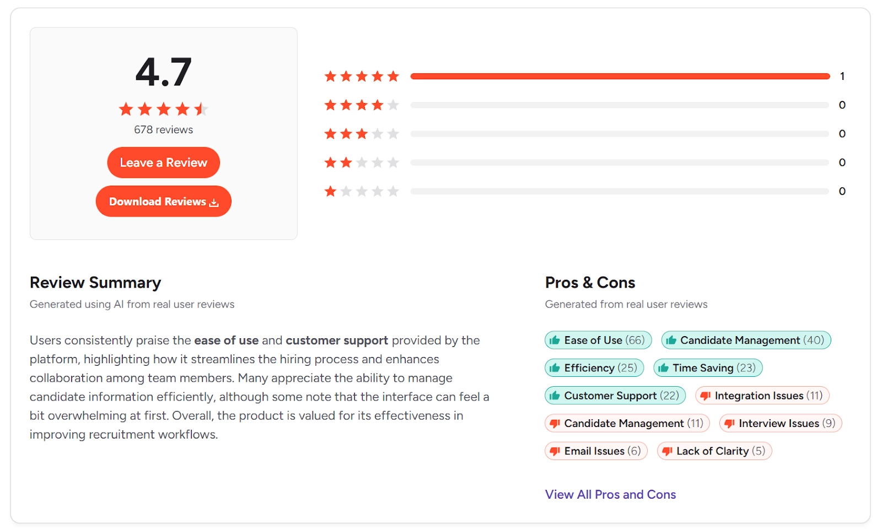Click the download icon on Download Reviews

tap(214, 202)
